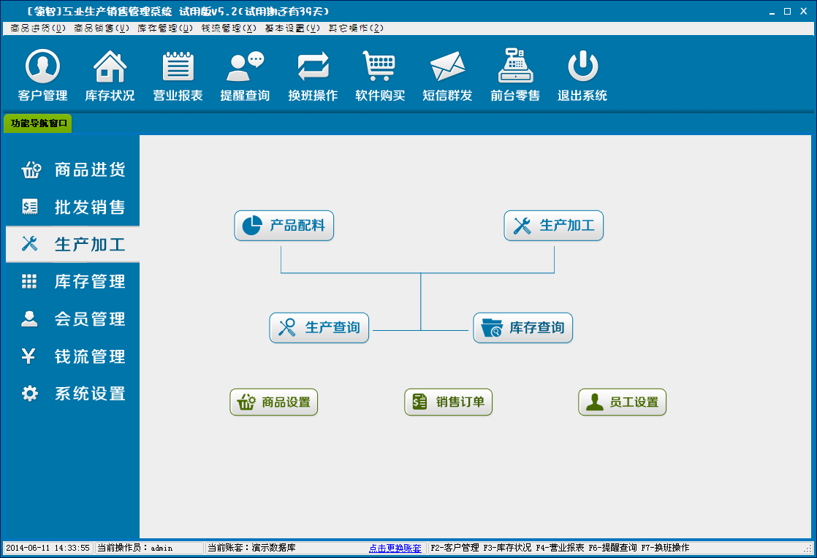Open the 员工设置 button

click(623, 402)
